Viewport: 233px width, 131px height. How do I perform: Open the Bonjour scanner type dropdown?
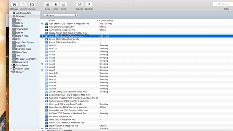pyautogui.click(x=60, y=15)
